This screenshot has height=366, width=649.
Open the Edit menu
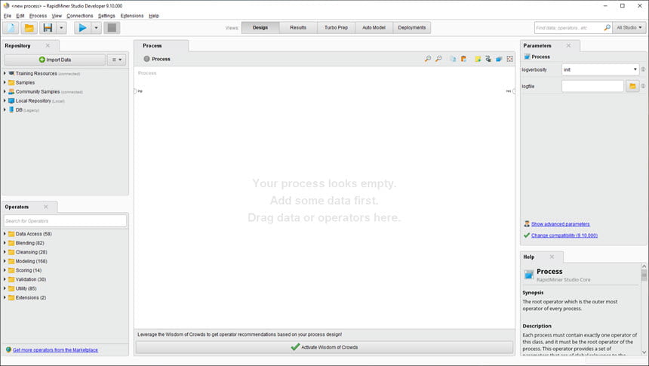(20, 16)
